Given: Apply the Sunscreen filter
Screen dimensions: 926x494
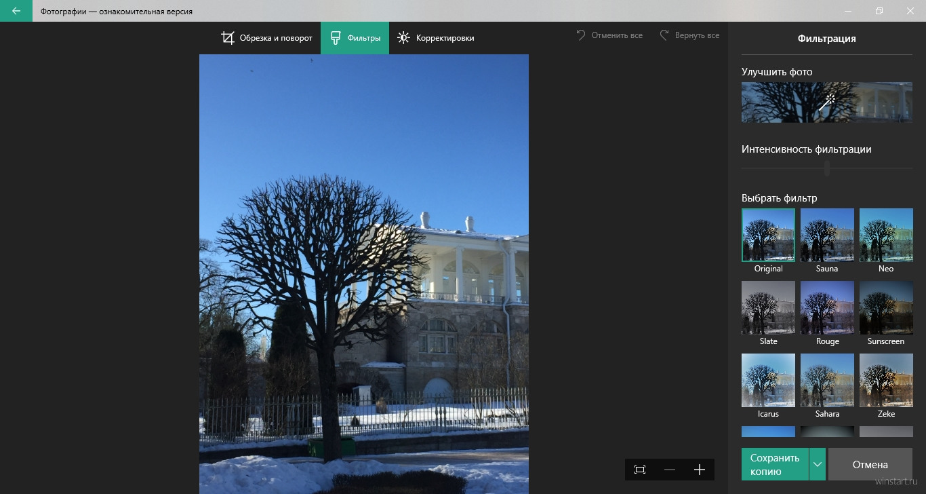Looking at the screenshot, I should (886, 307).
